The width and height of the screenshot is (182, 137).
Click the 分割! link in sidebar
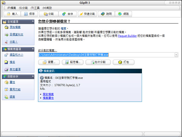point(14,42)
